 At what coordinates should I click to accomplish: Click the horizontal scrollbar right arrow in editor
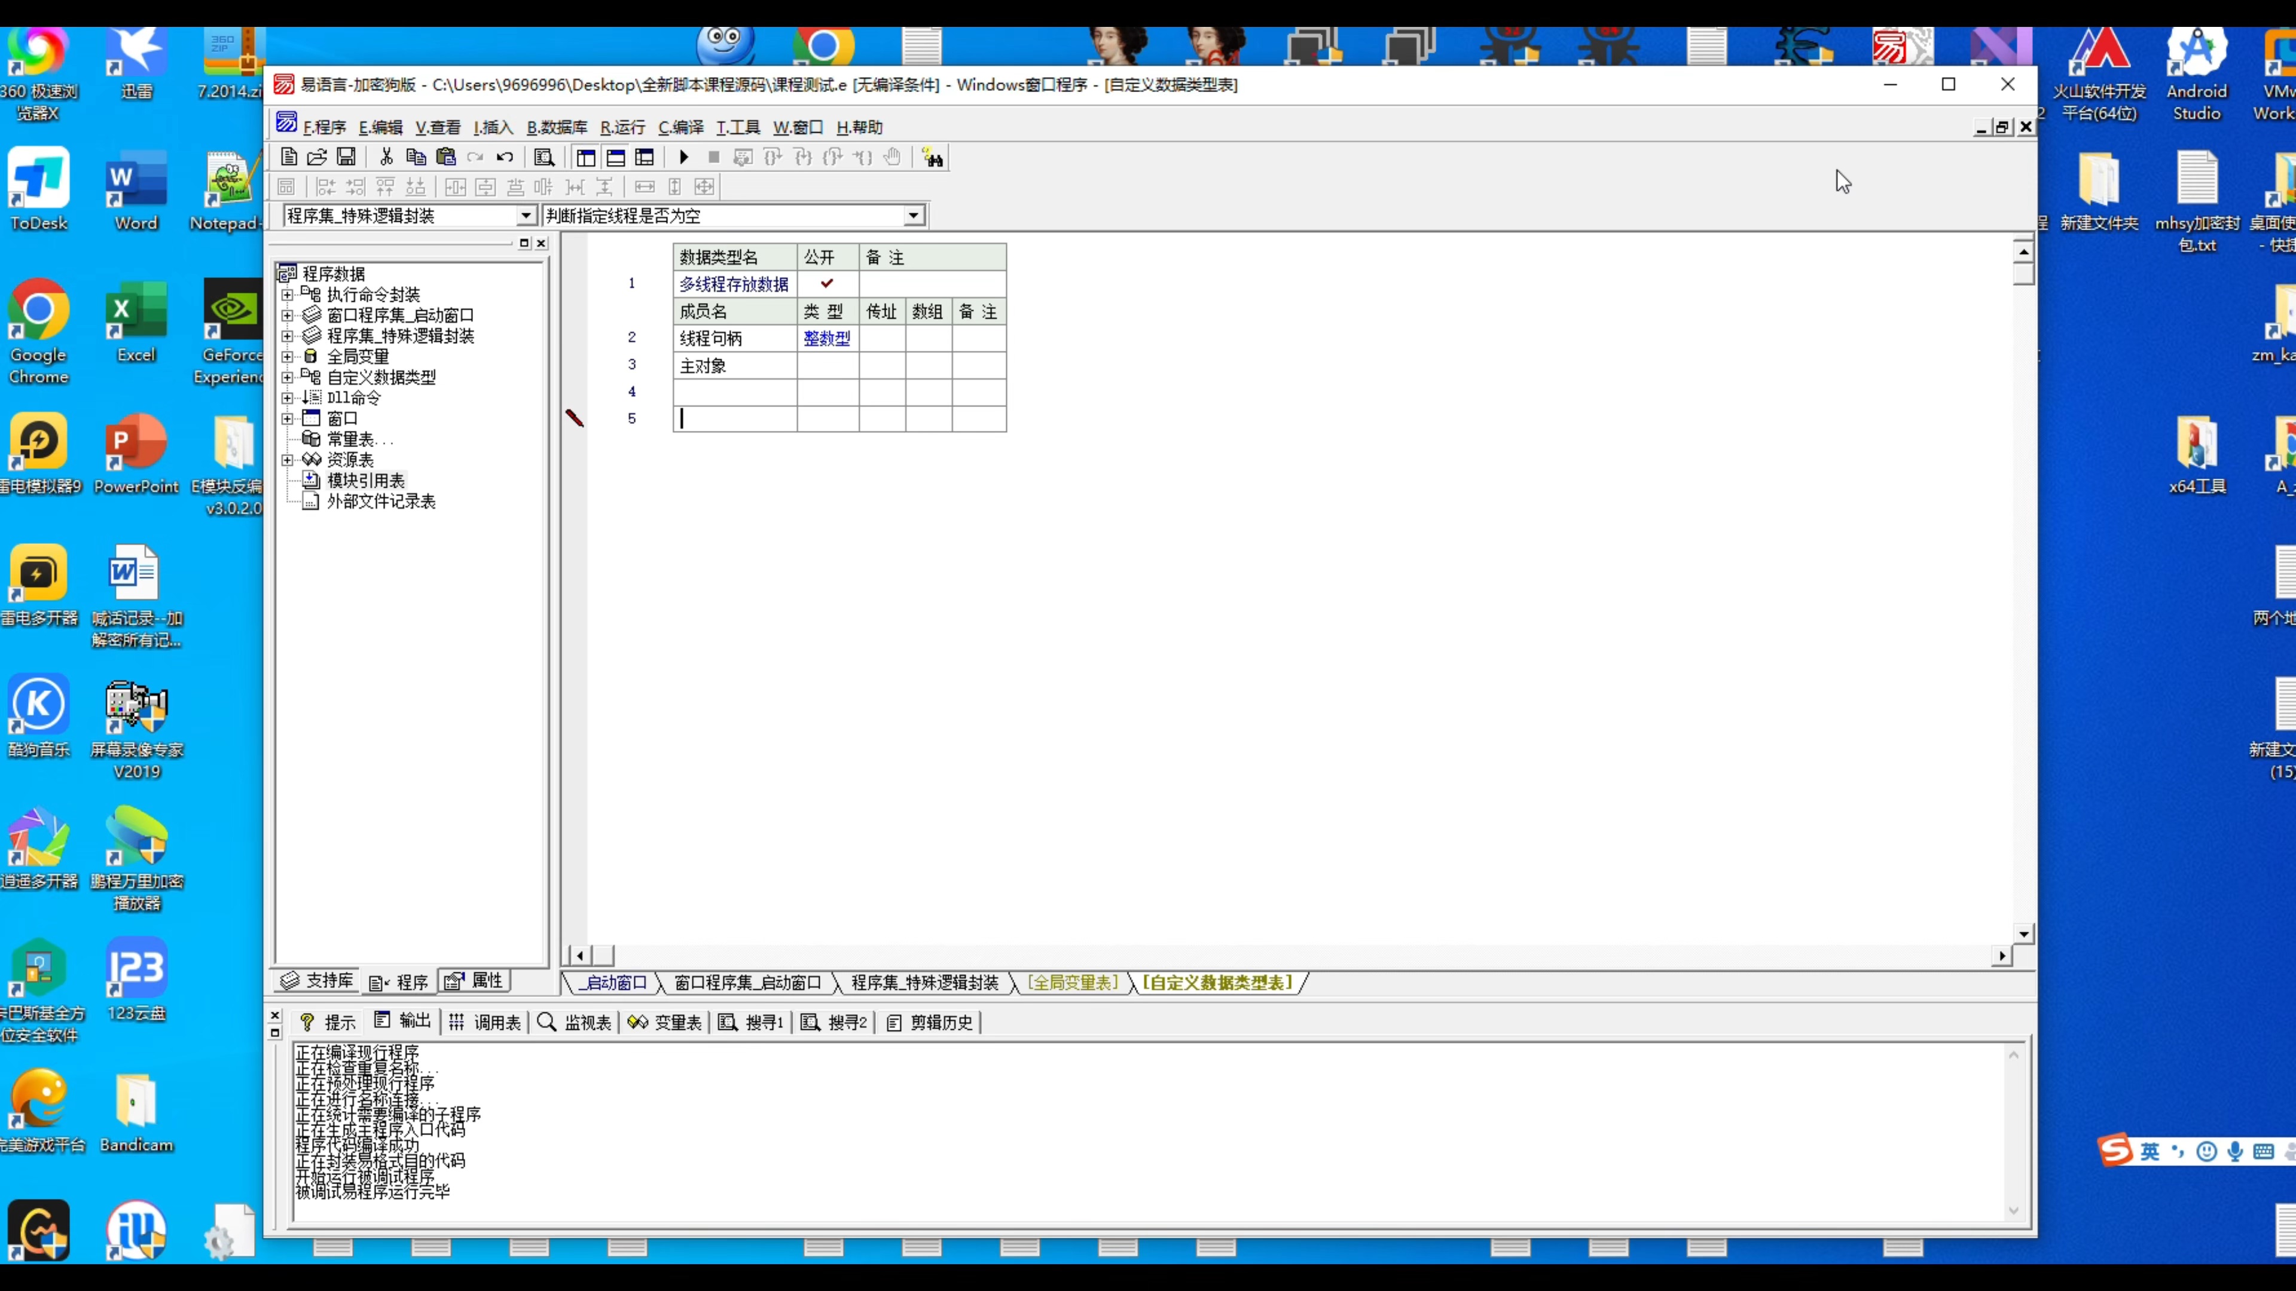click(x=2002, y=955)
